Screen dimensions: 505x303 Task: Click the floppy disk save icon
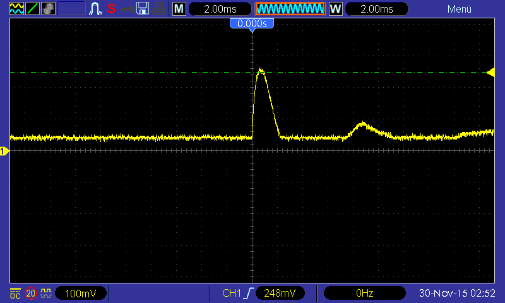pos(143,8)
